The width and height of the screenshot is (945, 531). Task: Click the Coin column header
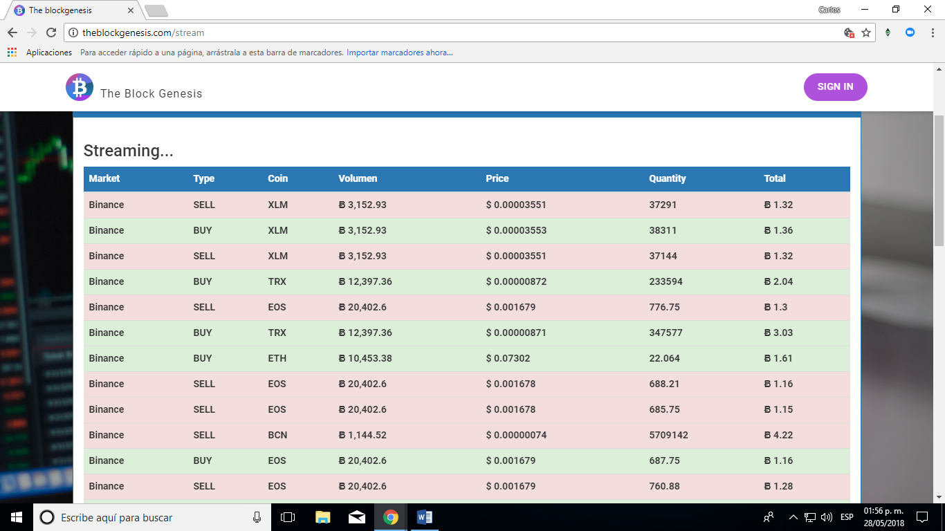point(278,178)
